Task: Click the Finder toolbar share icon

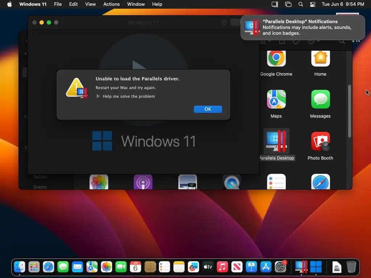Action: (x=282, y=41)
